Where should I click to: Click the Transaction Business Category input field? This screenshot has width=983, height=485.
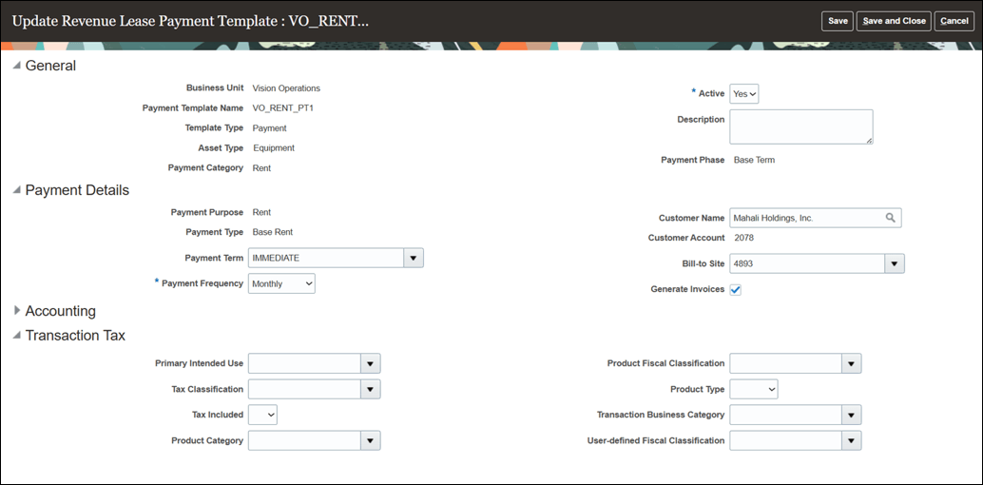(785, 415)
